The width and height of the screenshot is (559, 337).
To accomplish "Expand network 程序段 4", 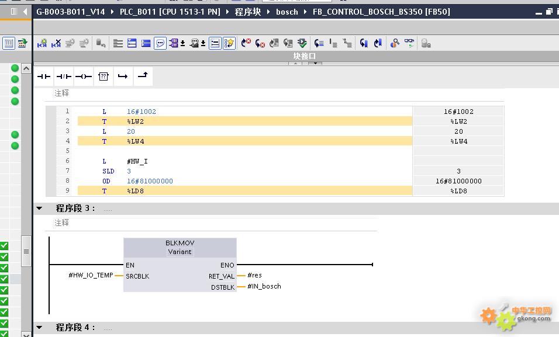I will tap(40, 327).
